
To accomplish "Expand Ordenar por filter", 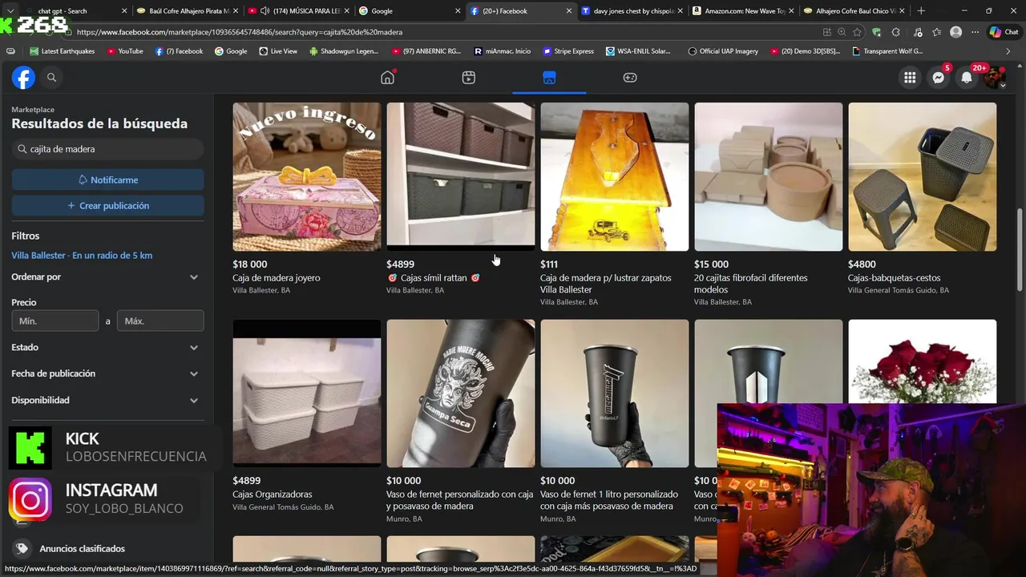I will pyautogui.click(x=106, y=277).
